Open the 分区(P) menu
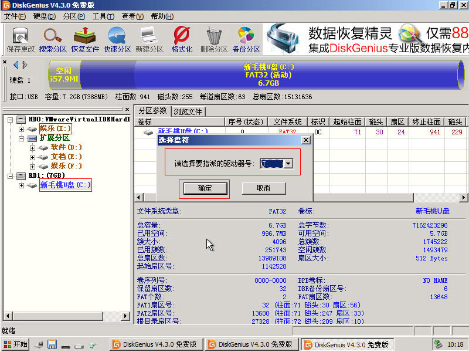This screenshot has width=469, height=352. [x=74, y=16]
